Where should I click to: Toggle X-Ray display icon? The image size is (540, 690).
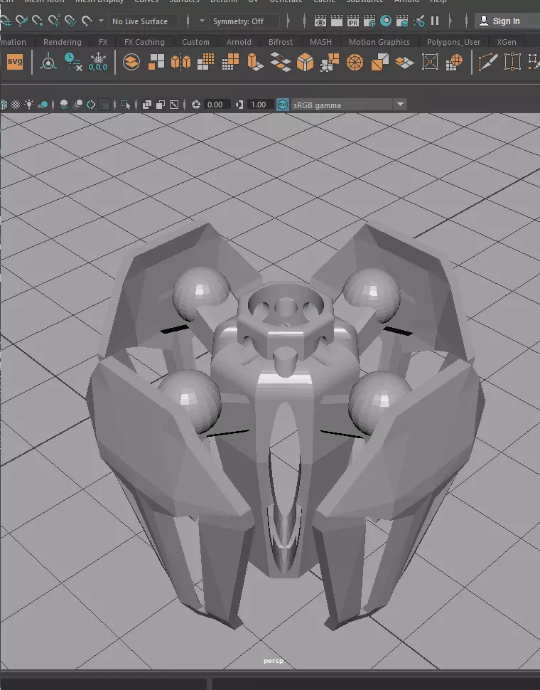[147, 105]
